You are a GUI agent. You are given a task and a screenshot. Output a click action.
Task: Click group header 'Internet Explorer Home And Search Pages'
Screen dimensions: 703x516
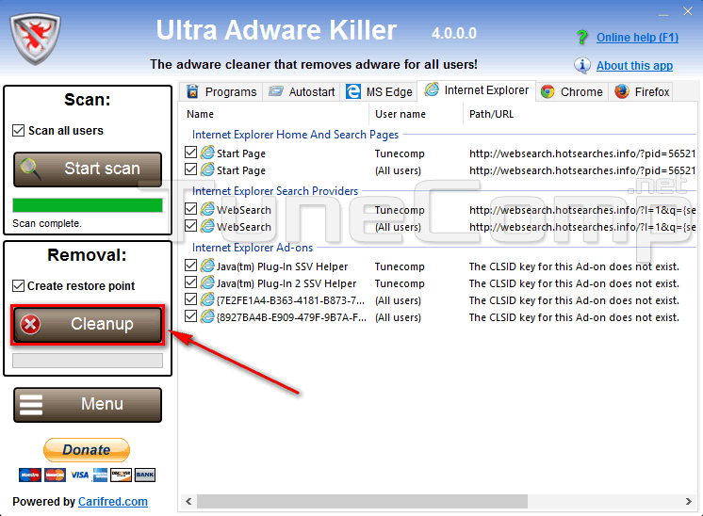tap(295, 135)
